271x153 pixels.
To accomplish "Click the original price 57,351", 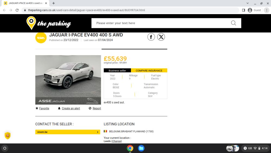I will (x=123, y=63).
